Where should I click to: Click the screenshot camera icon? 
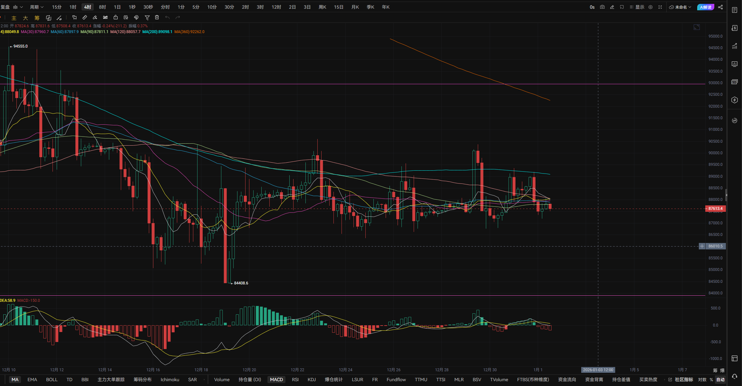click(x=602, y=7)
